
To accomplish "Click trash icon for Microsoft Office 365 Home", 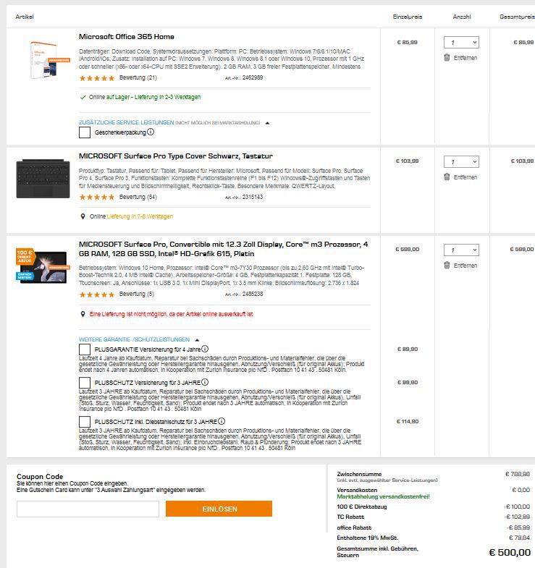I will (447, 58).
